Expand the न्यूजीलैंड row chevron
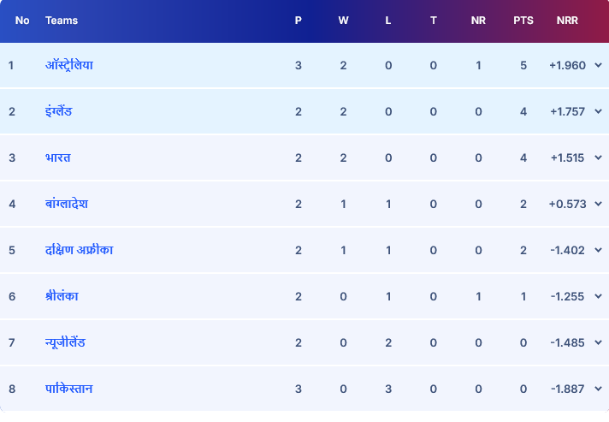The height and width of the screenshot is (422, 609). click(x=597, y=342)
